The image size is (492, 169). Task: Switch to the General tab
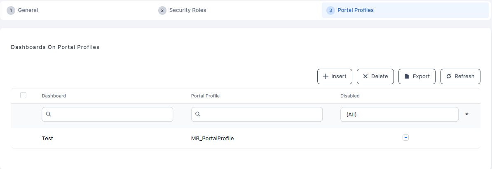[x=28, y=10]
